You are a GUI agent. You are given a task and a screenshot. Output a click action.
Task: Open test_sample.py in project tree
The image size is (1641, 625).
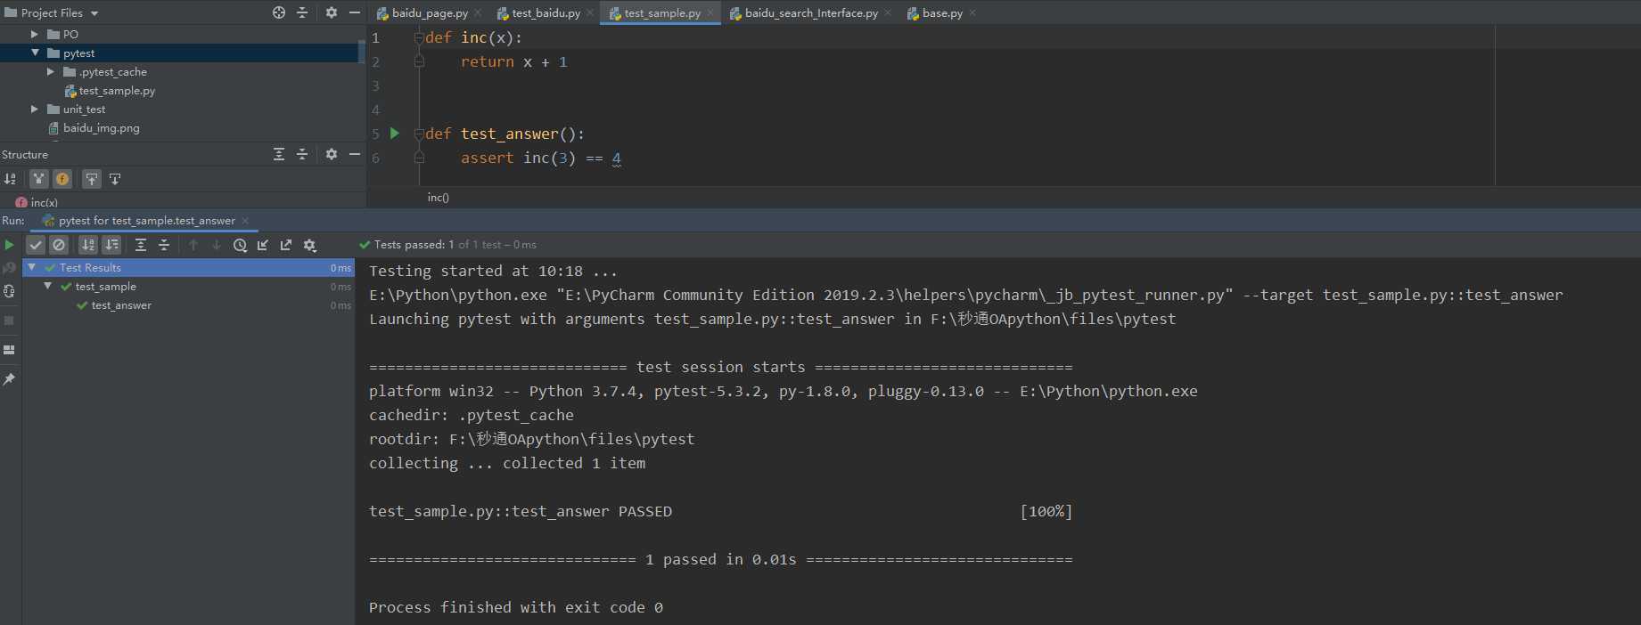tap(116, 91)
